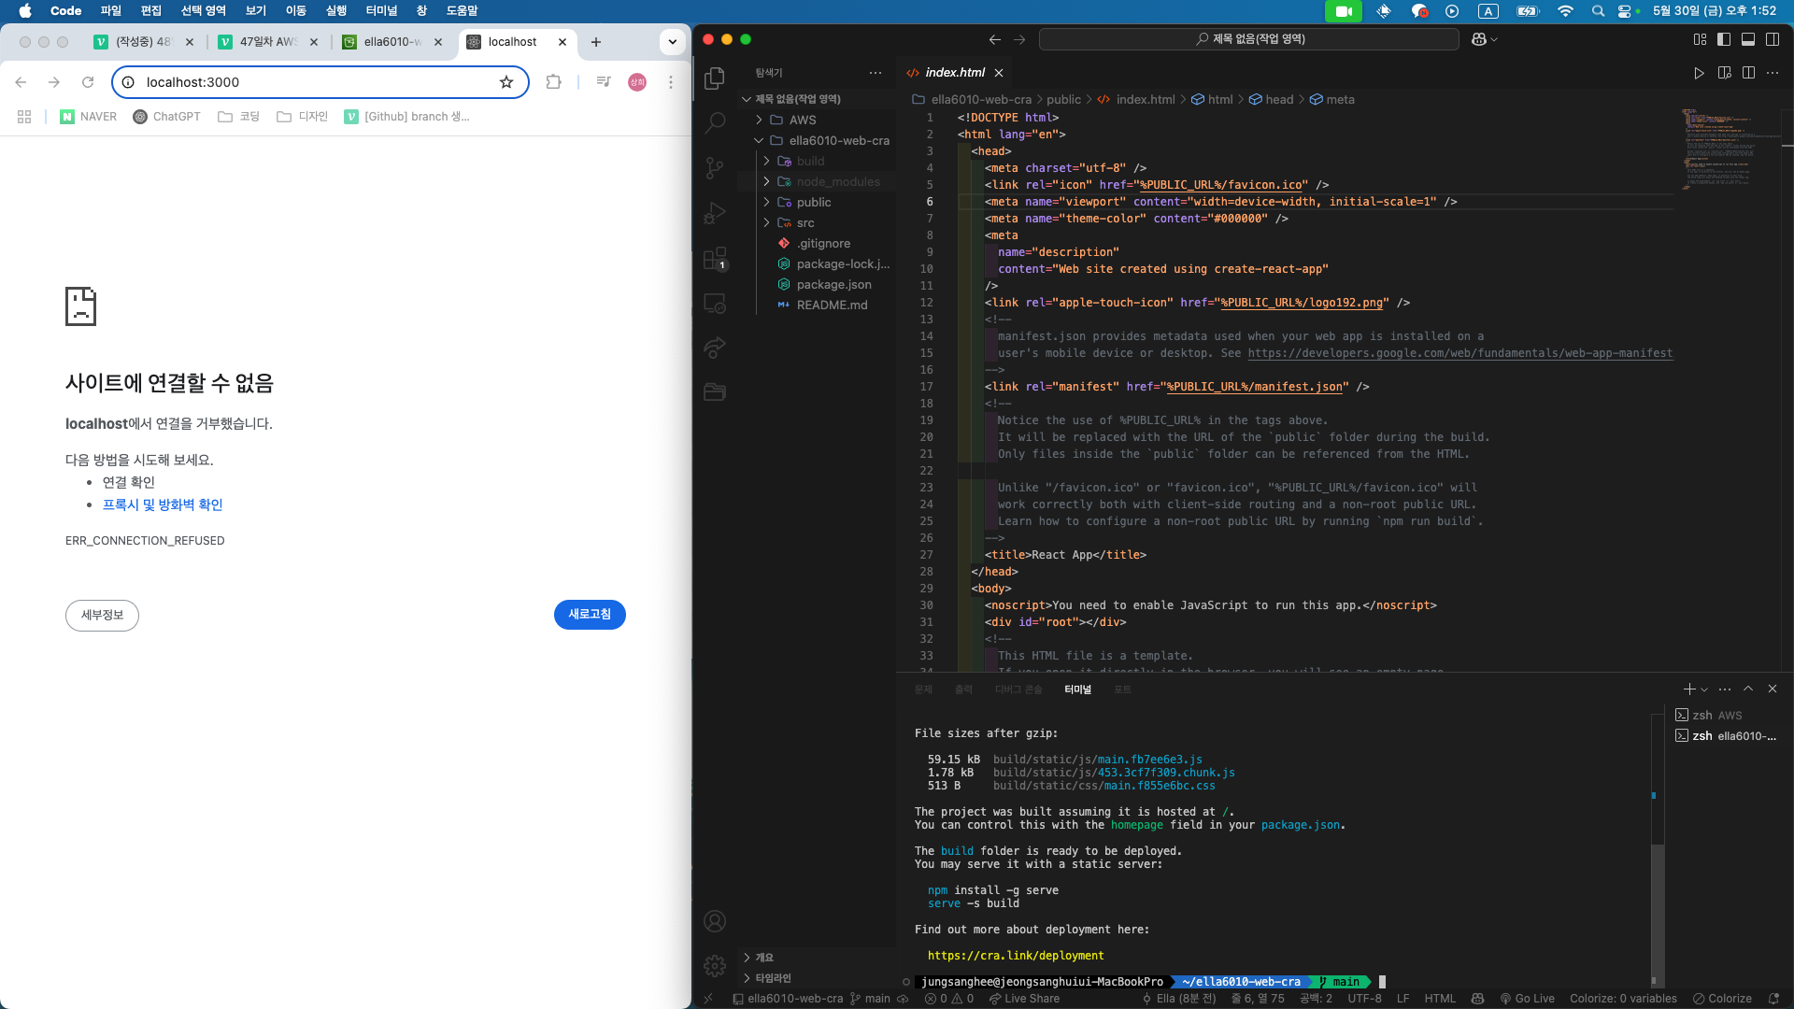Open Run and Debug view in VS Code
This screenshot has width=1794, height=1009.
(715, 213)
